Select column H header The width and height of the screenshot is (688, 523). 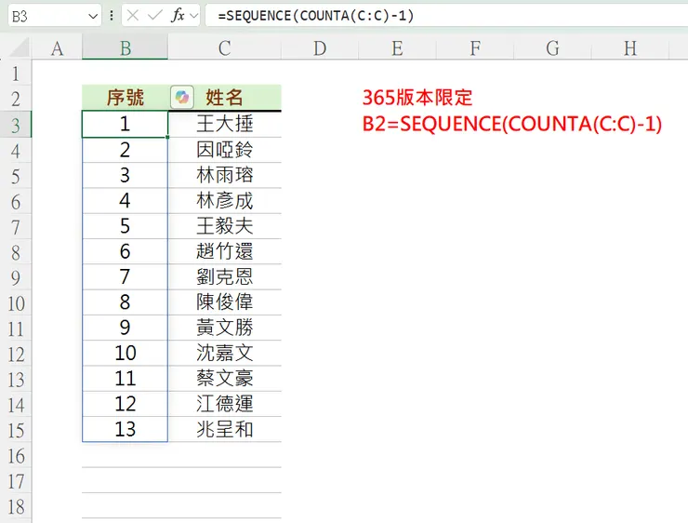(x=630, y=48)
